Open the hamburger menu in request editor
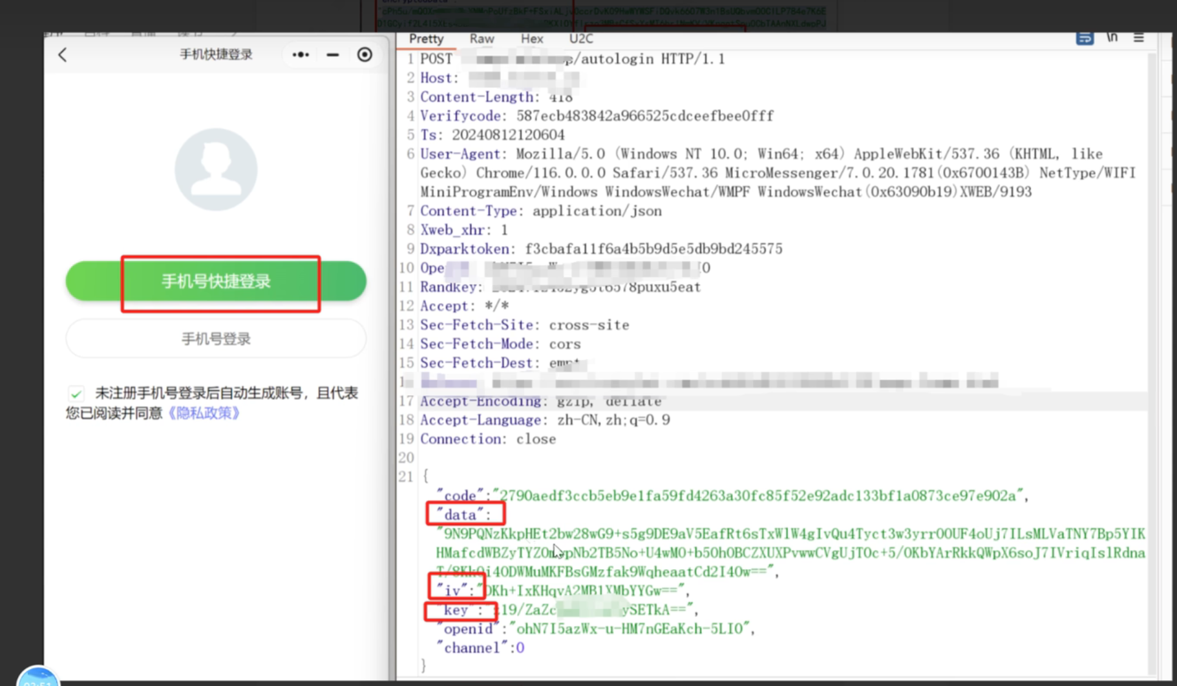 tap(1139, 38)
